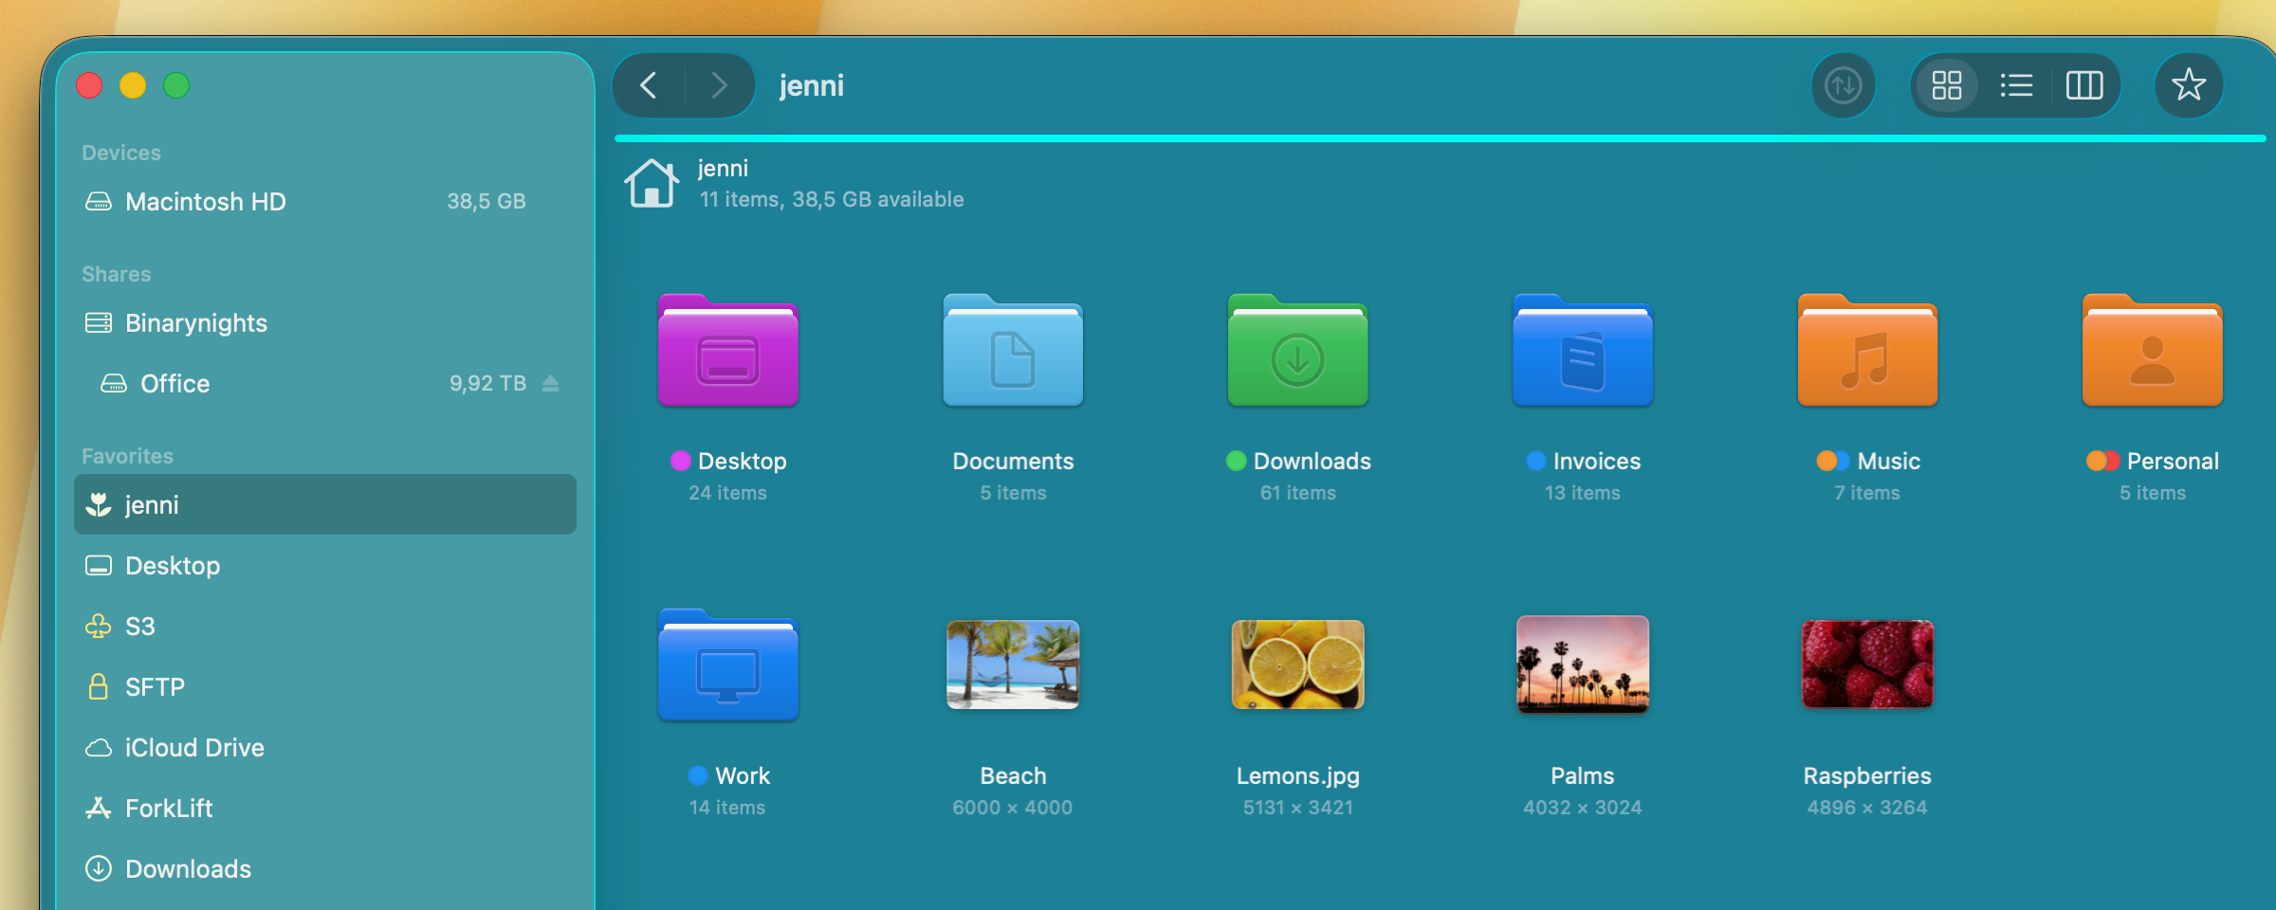This screenshot has width=2276, height=910.
Task: Switch to column view
Action: click(2084, 85)
